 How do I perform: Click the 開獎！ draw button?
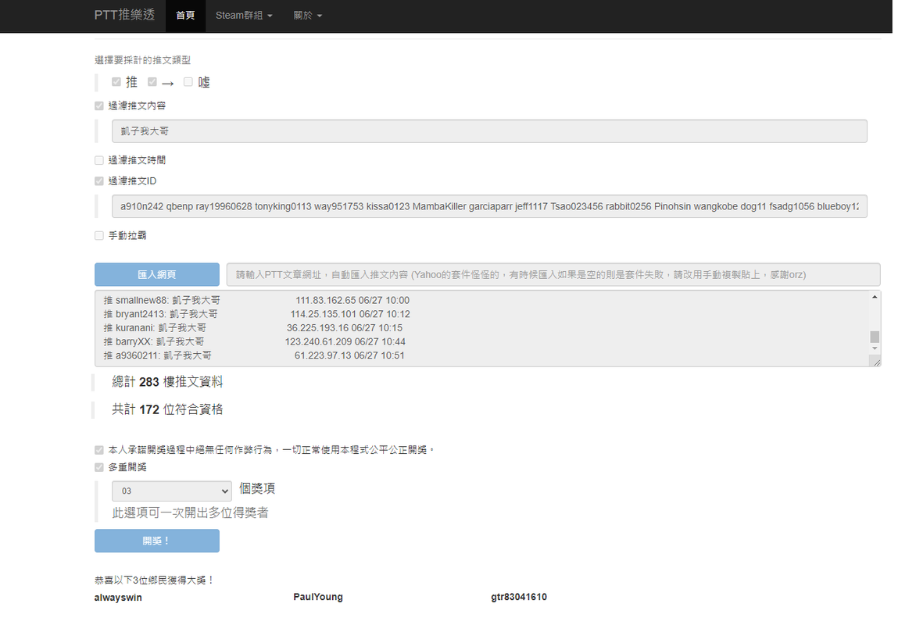[157, 541]
